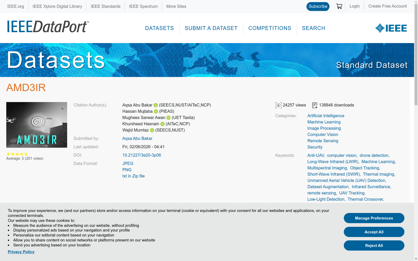
Task: Click Create Free Account link
Action: (x=387, y=6)
